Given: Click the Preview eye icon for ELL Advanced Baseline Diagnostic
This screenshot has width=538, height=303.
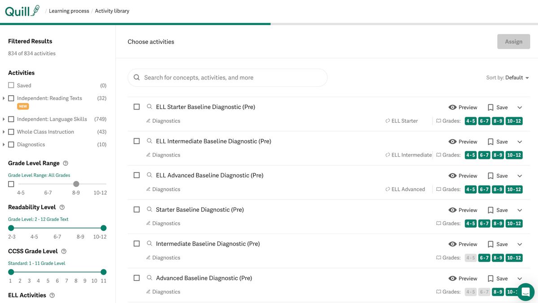Looking at the screenshot, I should point(452,176).
